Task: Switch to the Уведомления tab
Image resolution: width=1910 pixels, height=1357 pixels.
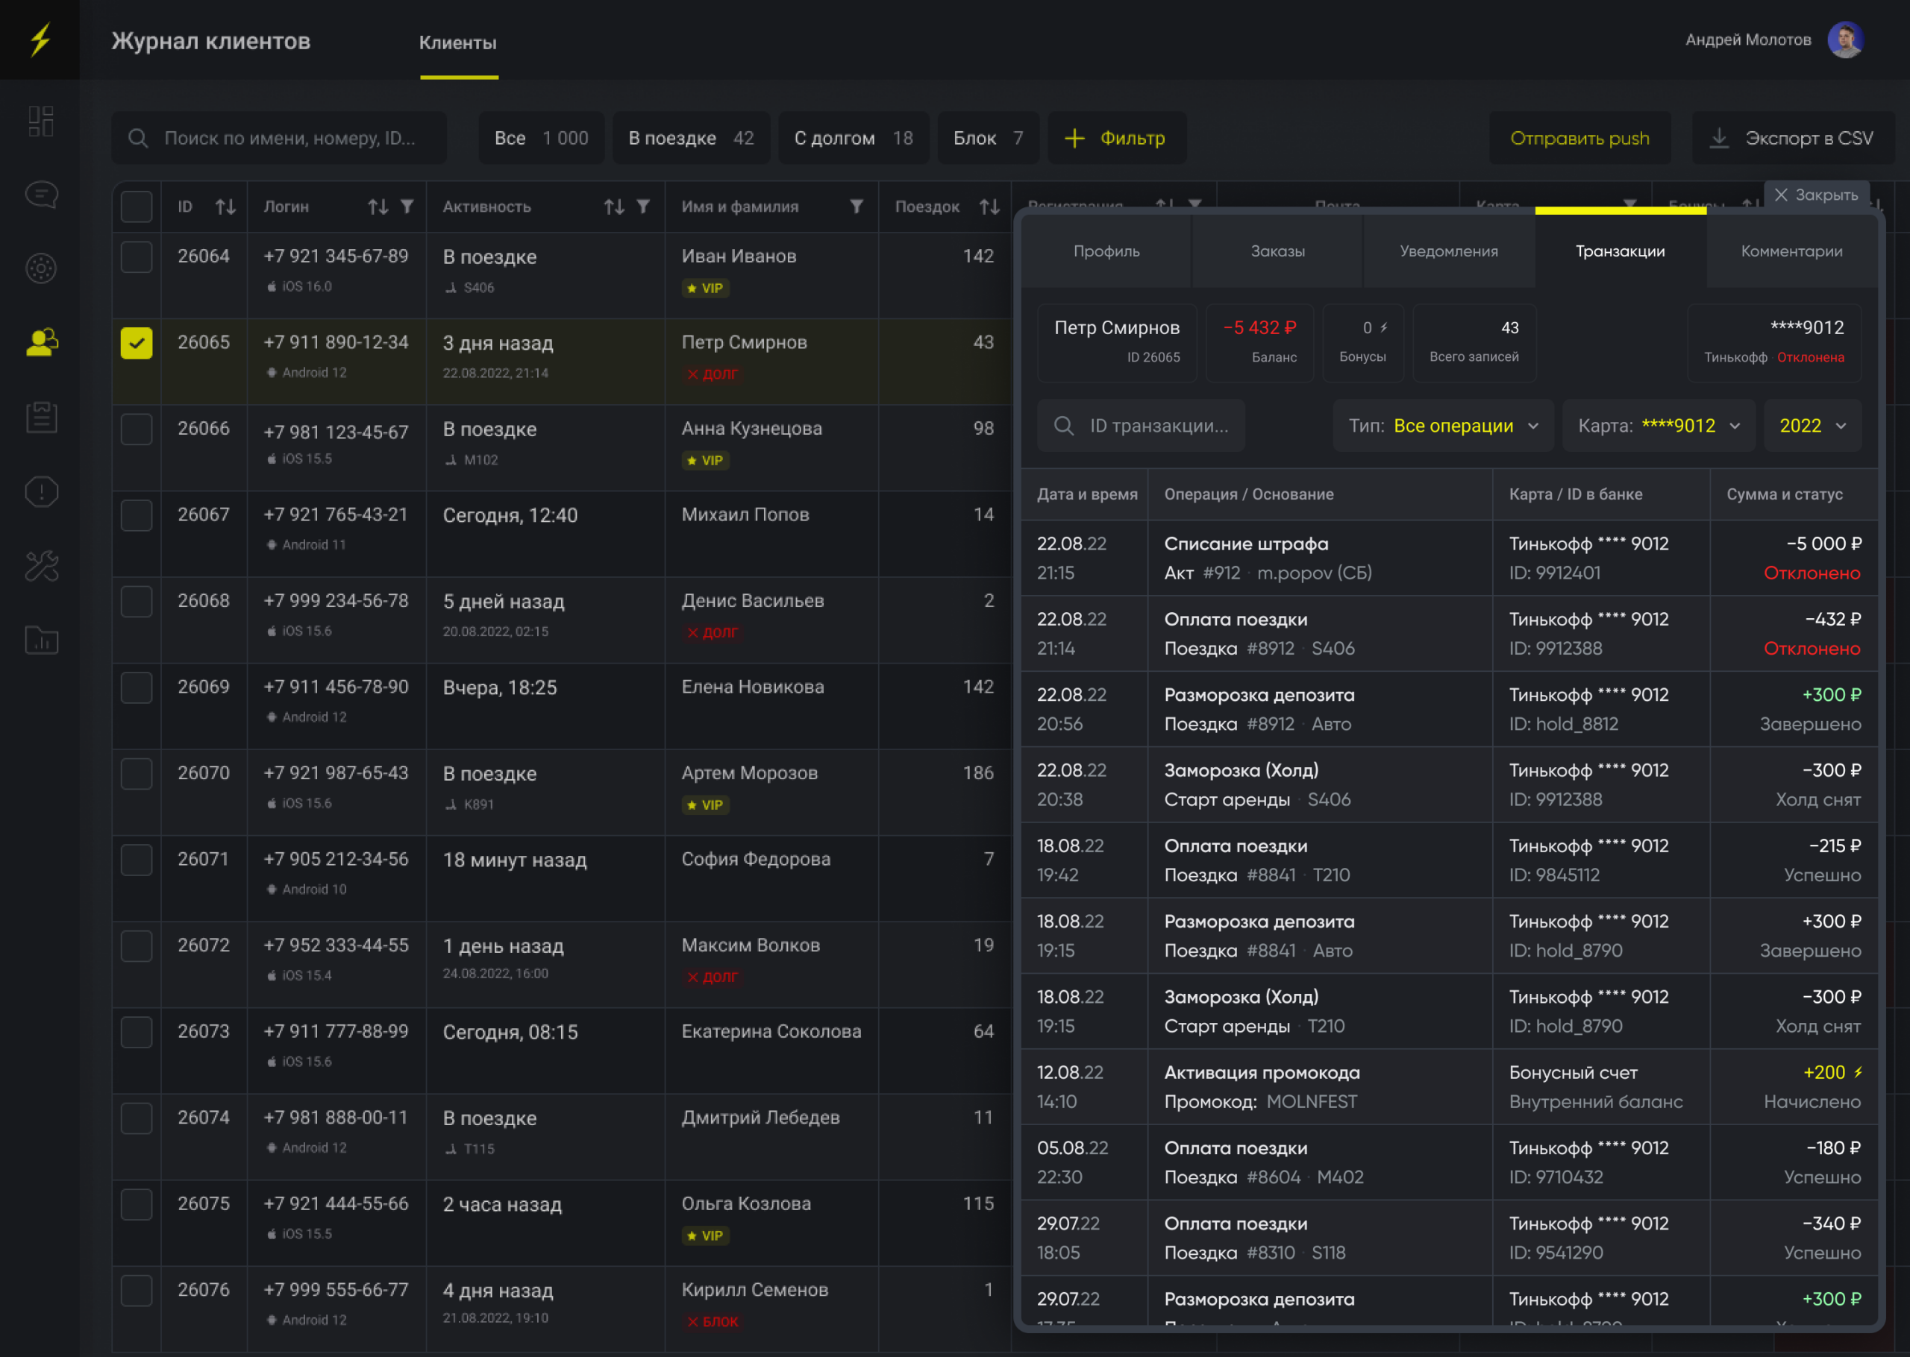Action: (x=1450, y=251)
